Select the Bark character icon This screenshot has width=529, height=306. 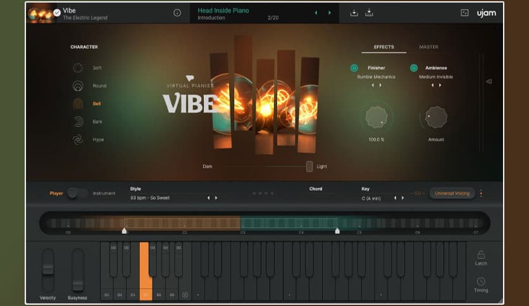(x=78, y=121)
